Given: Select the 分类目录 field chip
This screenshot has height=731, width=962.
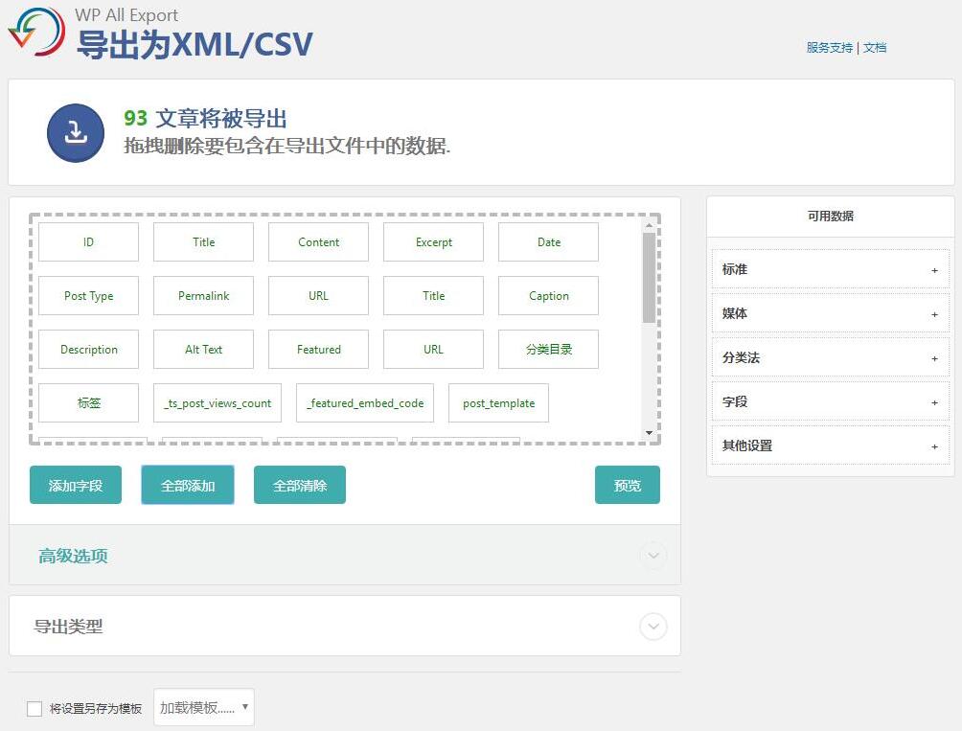Looking at the screenshot, I should click(x=548, y=349).
